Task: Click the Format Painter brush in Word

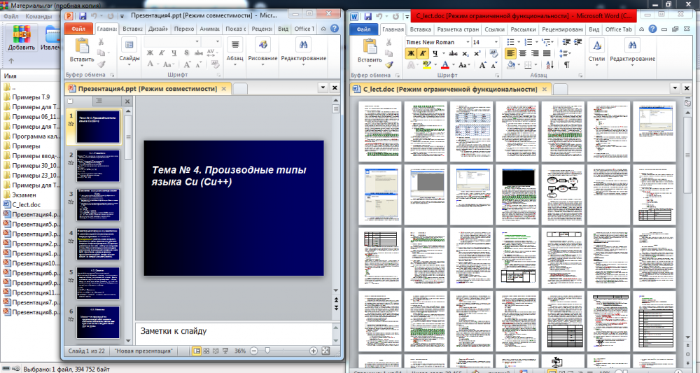Action: [x=389, y=64]
